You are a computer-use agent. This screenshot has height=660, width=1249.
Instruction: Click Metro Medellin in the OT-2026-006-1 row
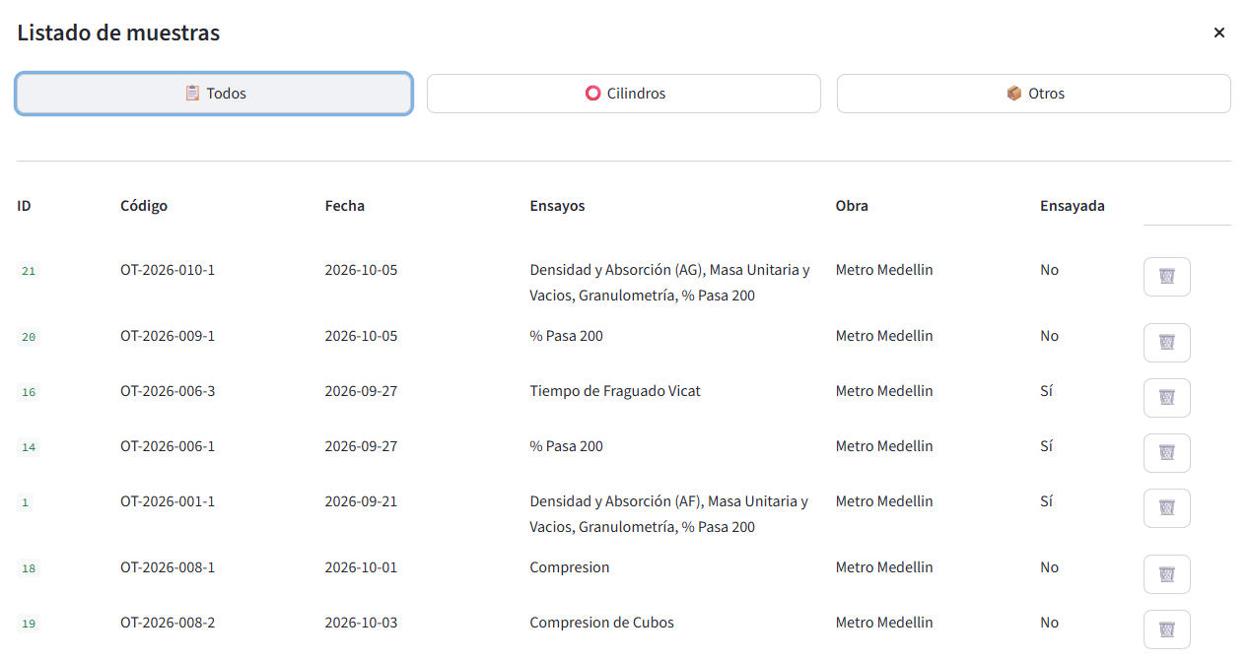coord(884,446)
